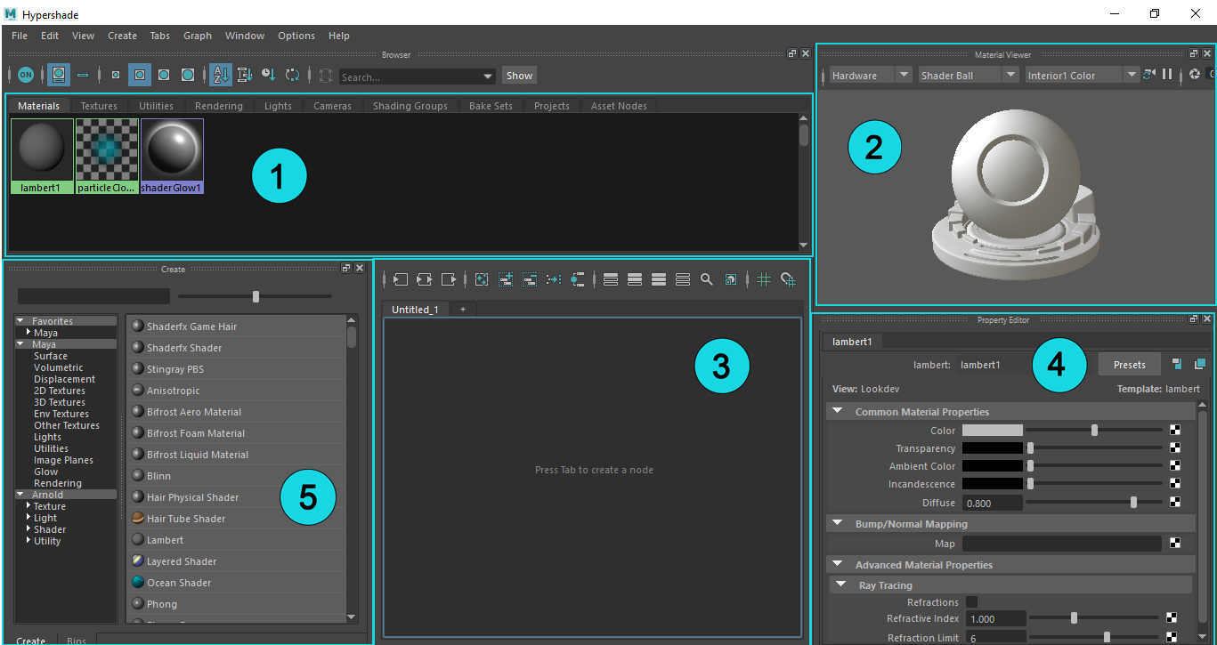Click the clear graph icon

(x=482, y=279)
